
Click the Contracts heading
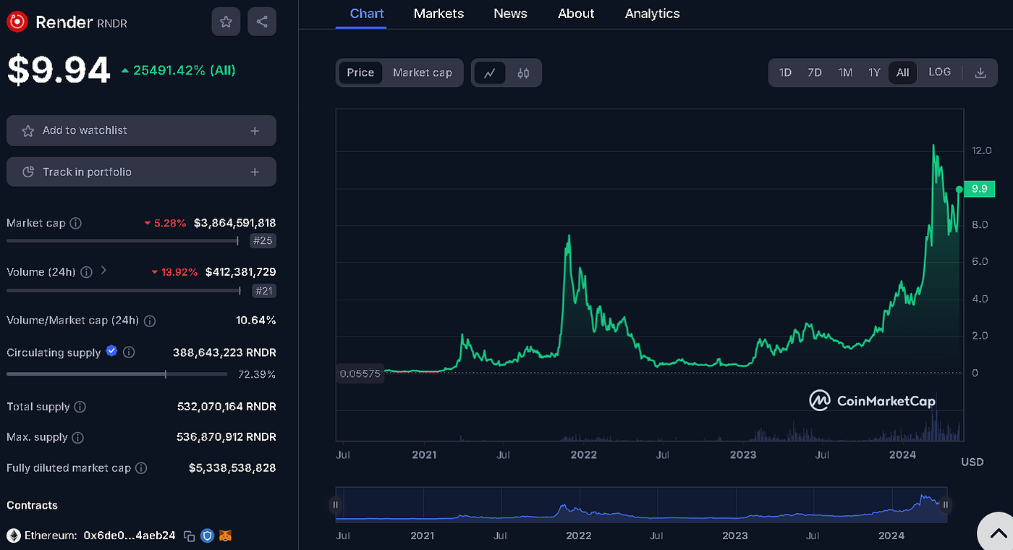click(x=32, y=505)
